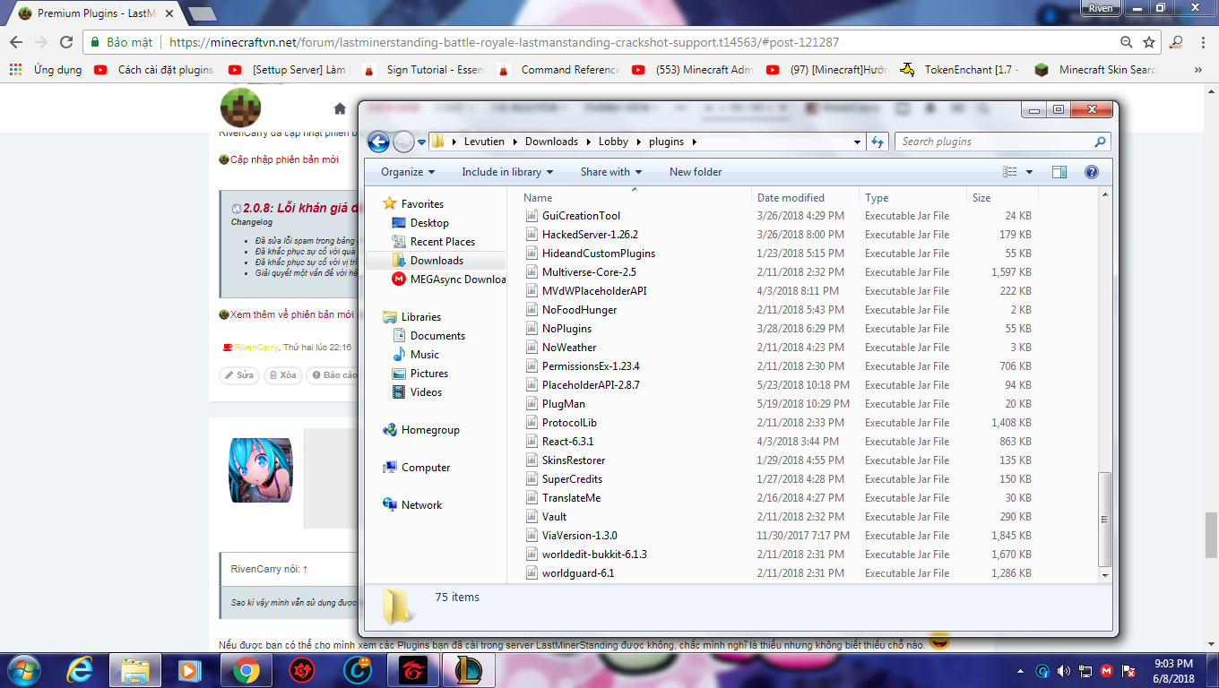Click the Chrome address bar URL
The width and height of the screenshot is (1219, 688).
[504, 42]
